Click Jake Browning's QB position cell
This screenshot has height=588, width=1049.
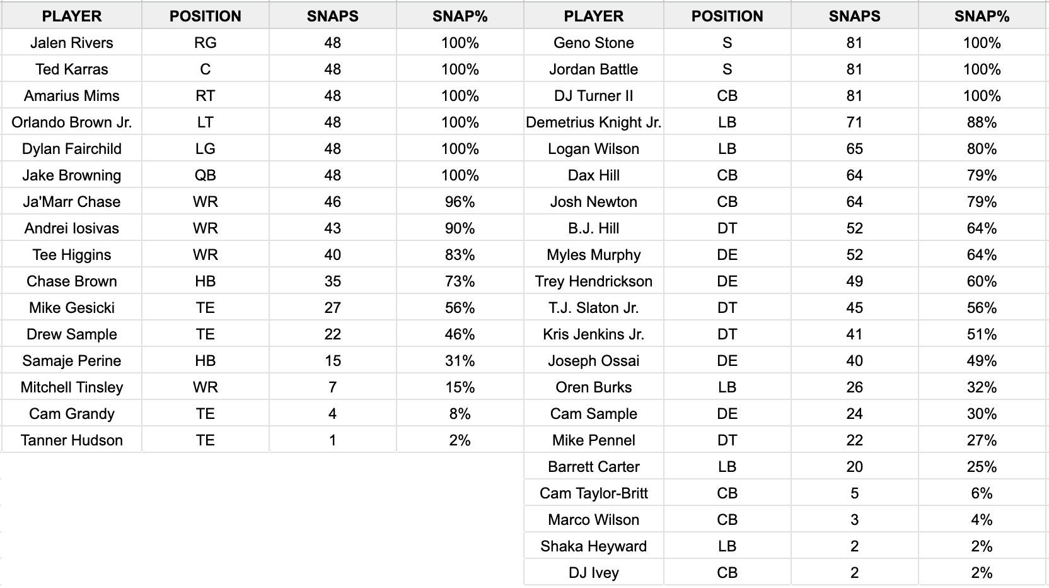(206, 175)
